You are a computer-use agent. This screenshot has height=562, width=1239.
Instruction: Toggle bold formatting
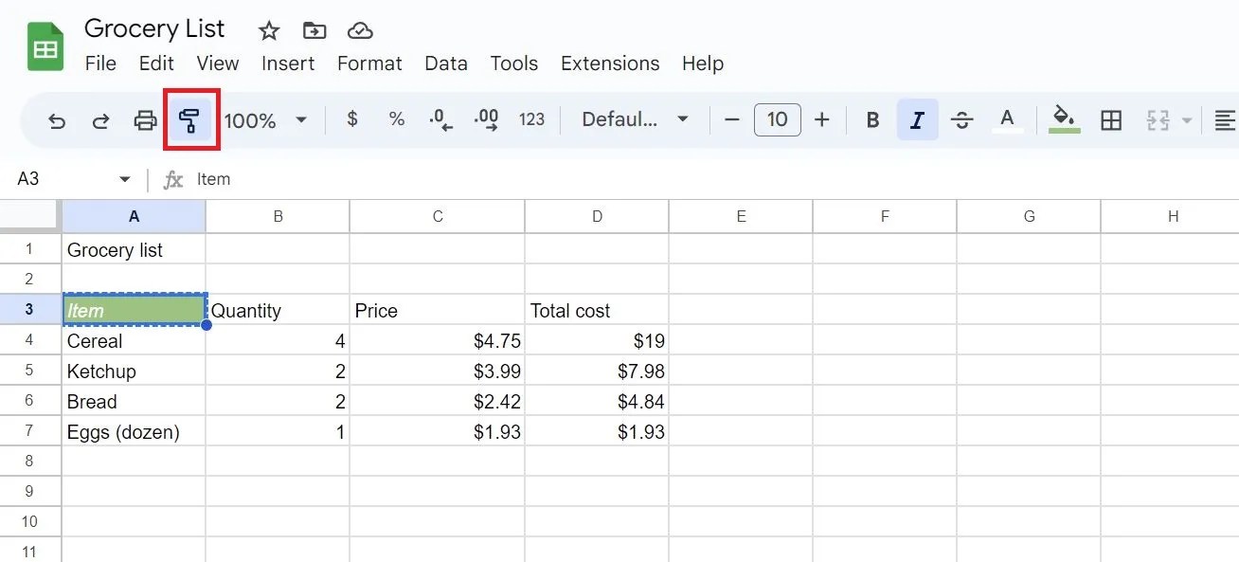coord(873,120)
